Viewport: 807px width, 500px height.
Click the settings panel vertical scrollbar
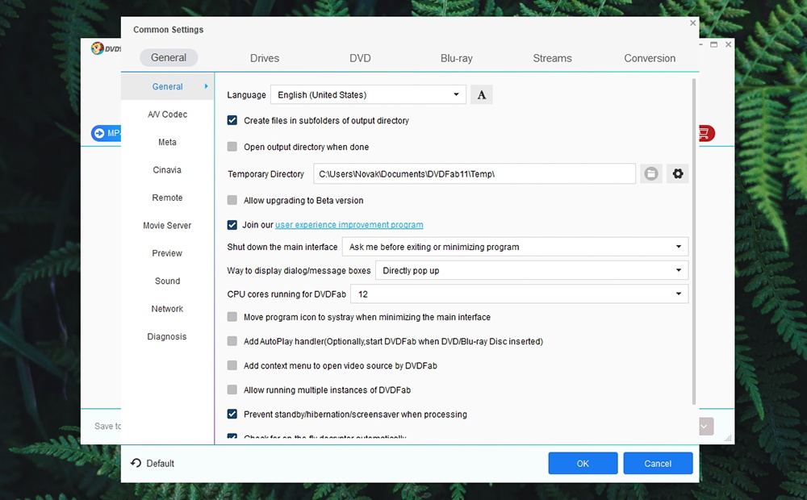click(x=694, y=242)
